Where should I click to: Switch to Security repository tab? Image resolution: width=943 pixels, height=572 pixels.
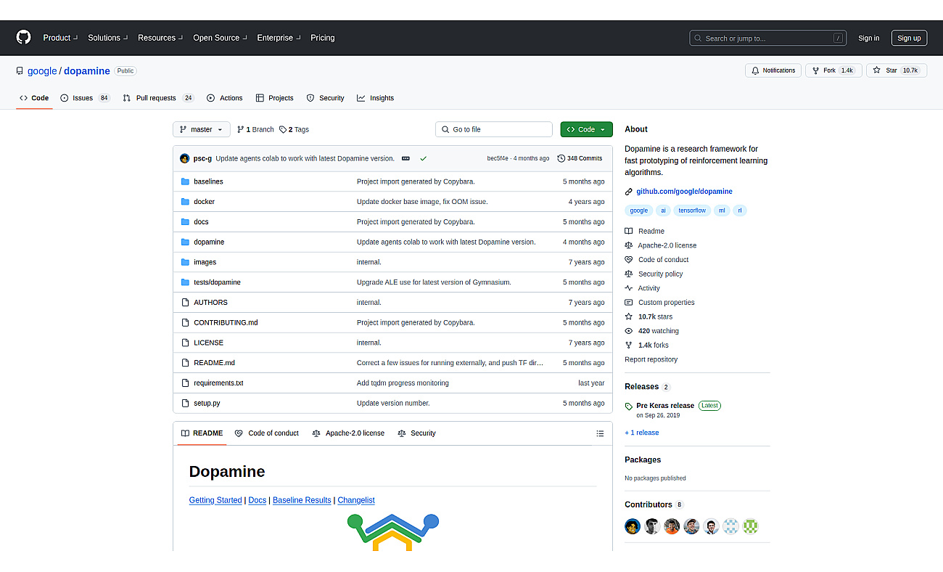tap(325, 98)
